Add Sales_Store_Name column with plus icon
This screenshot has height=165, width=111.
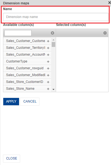pyautogui.click(x=48, y=89)
